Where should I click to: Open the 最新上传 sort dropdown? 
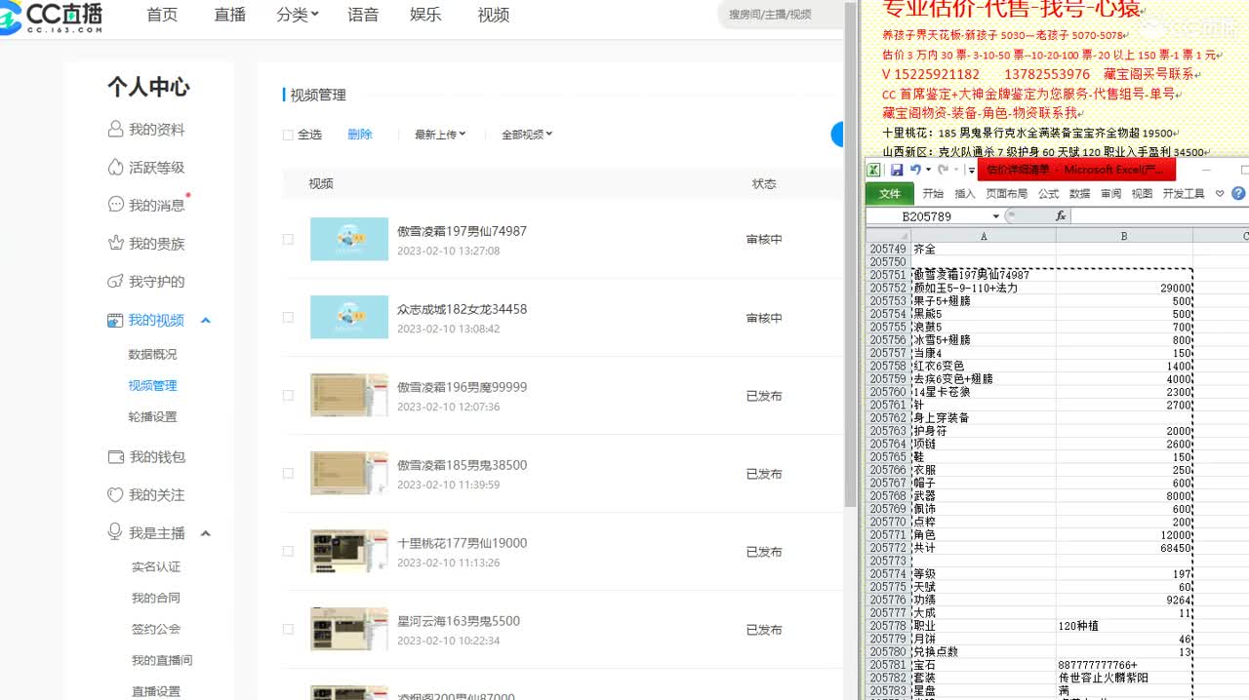[440, 135]
